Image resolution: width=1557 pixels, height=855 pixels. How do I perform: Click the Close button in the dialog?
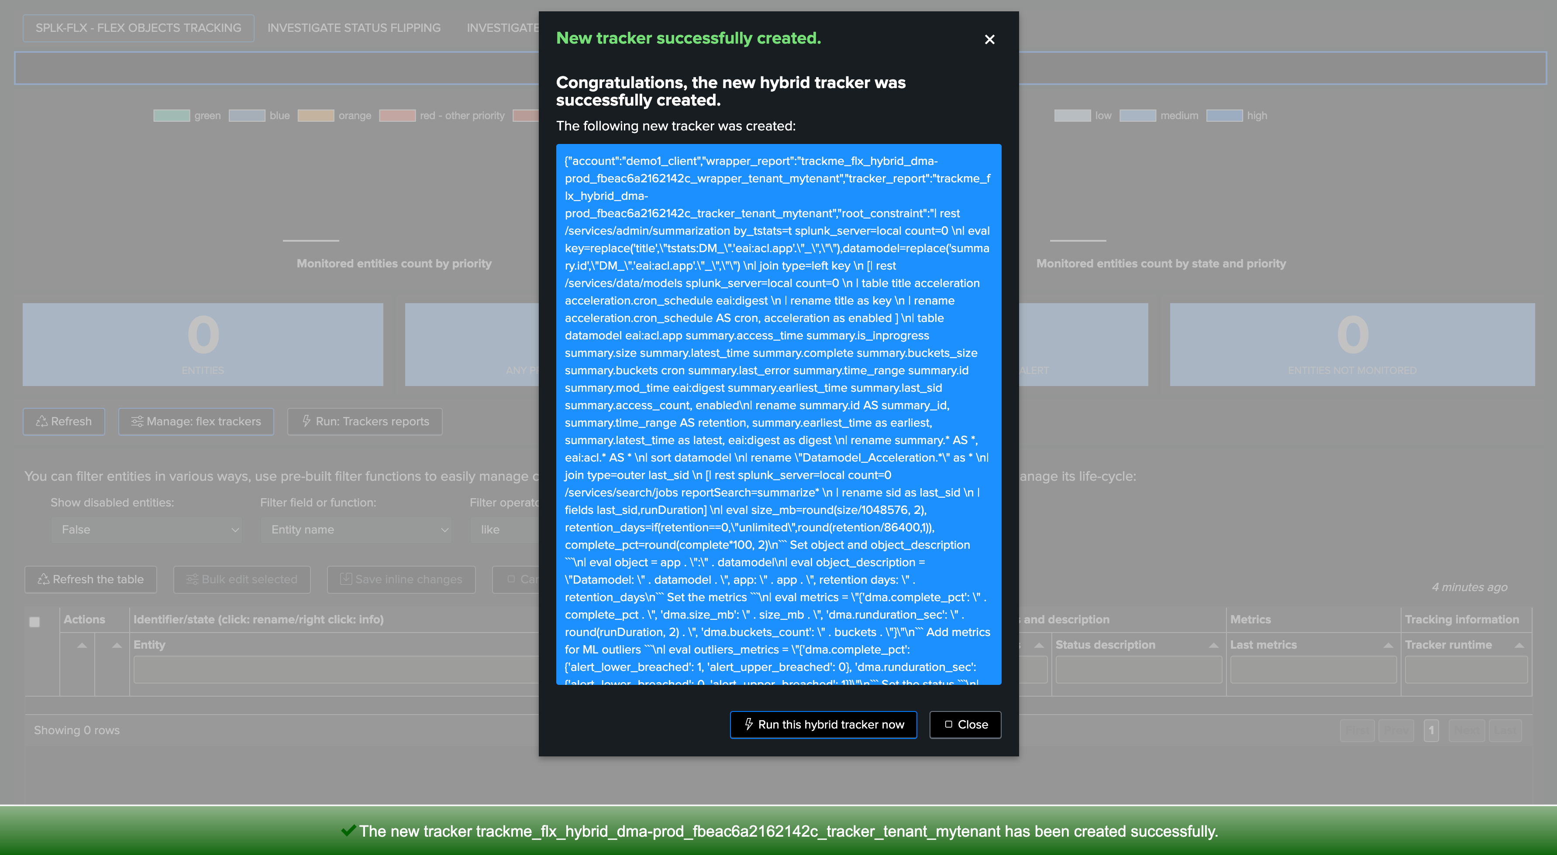[965, 725]
